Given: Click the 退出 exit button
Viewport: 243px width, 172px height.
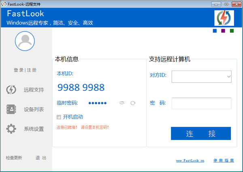Looking at the screenshot, I should click(x=41, y=158).
